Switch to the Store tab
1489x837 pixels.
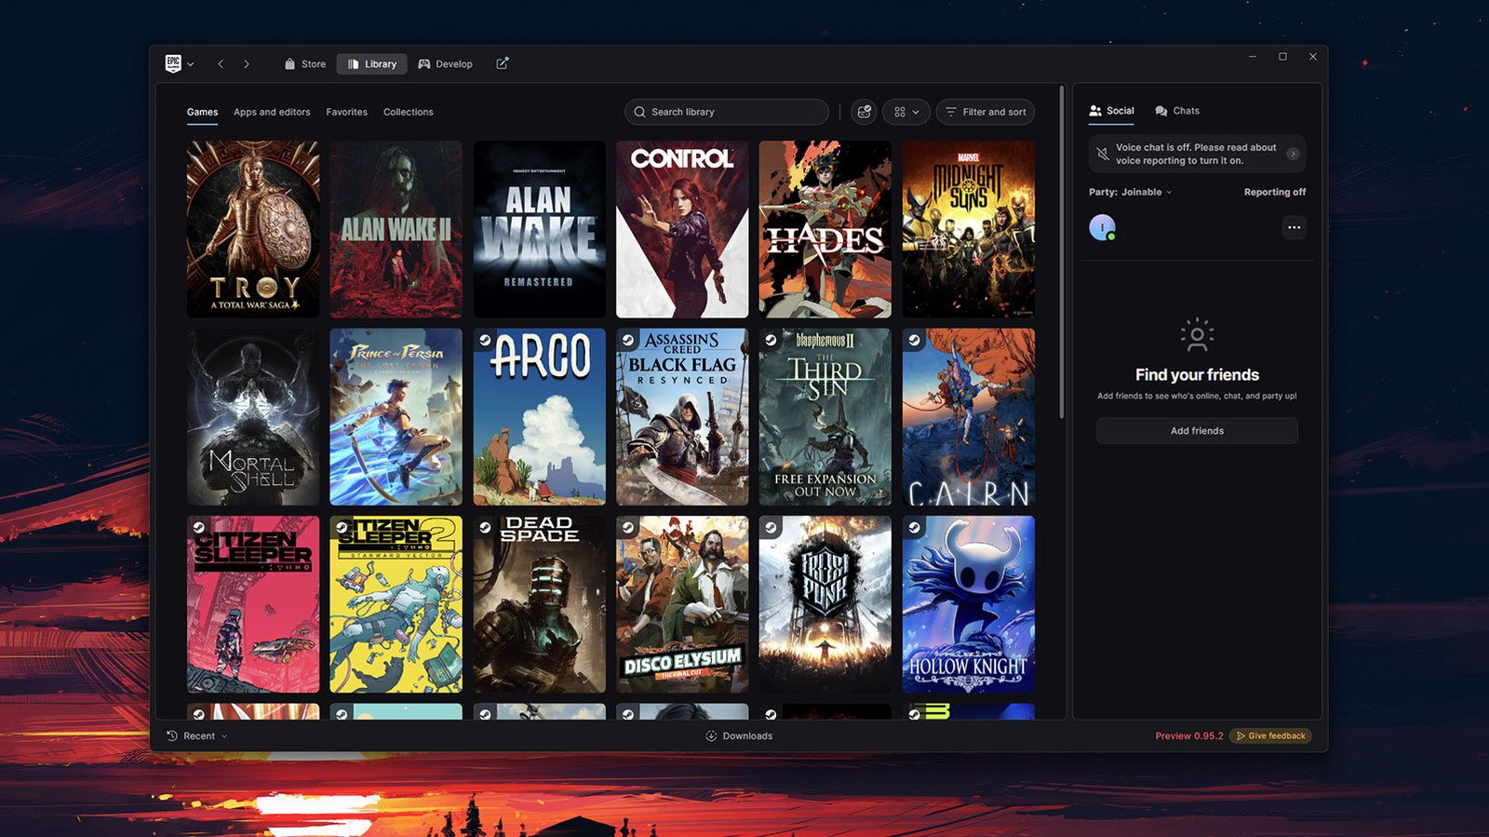click(305, 64)
